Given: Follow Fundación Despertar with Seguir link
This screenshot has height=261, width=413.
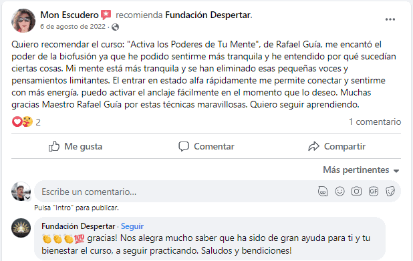Looking at the screenshot, I should point(132,226).
